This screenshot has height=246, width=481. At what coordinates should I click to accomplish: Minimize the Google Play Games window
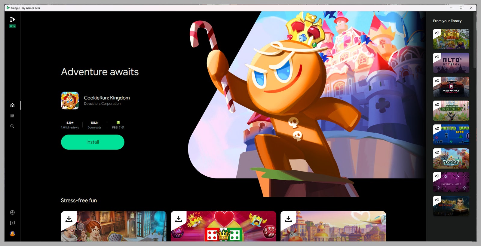coord(451,8)
